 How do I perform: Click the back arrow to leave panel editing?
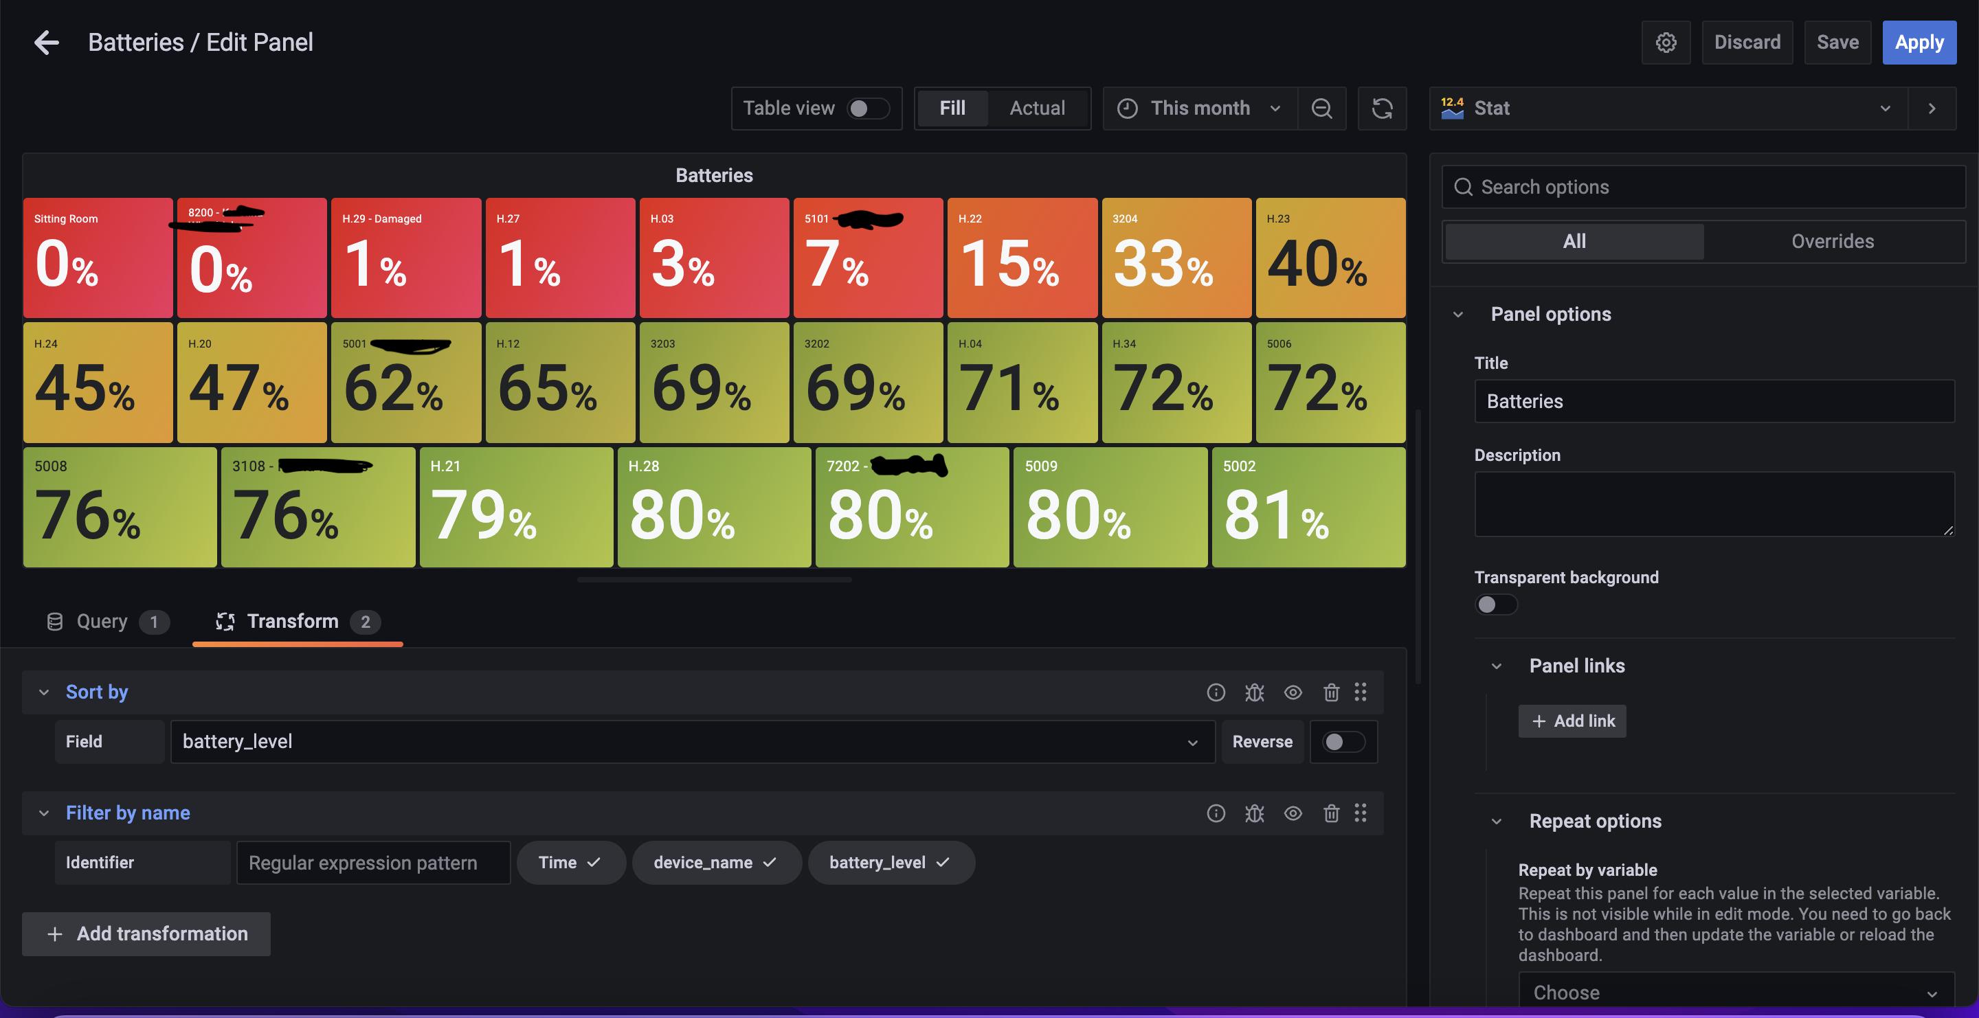(x=46, y=42)
